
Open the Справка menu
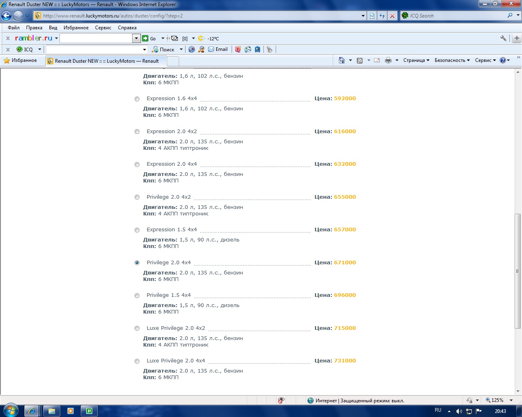tap(127, 28)
